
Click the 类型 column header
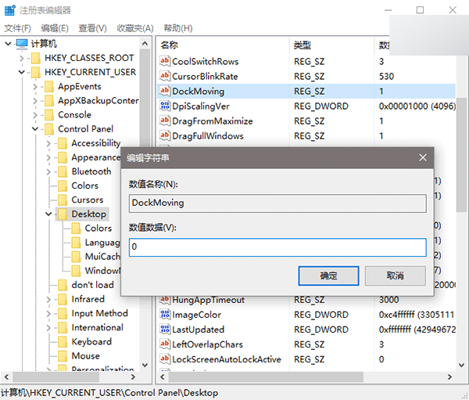[303, 45]
